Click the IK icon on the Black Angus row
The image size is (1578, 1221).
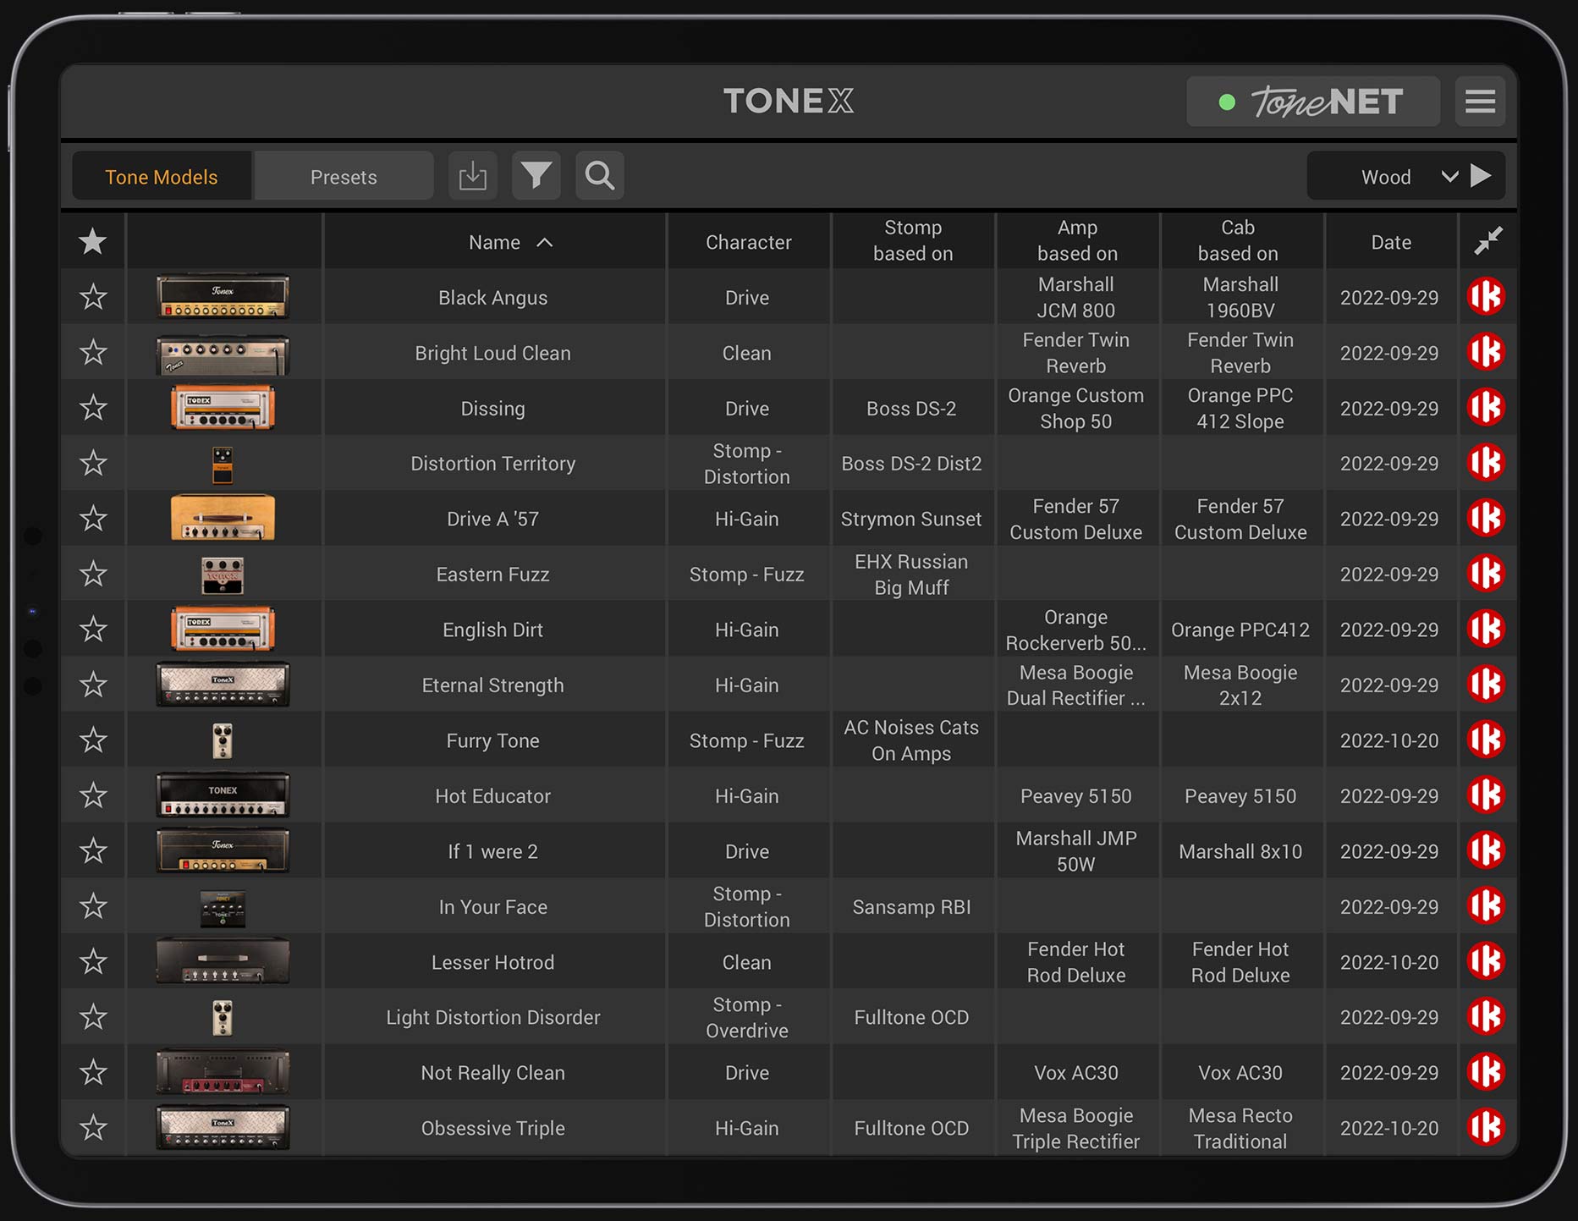[1487, 296]
